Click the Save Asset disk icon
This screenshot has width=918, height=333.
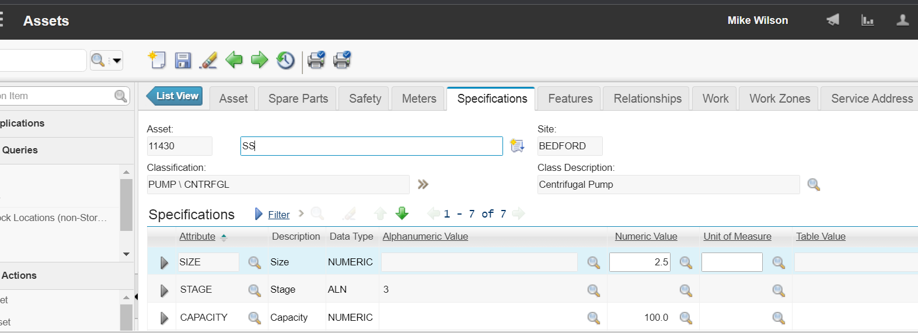pos(183,60)
